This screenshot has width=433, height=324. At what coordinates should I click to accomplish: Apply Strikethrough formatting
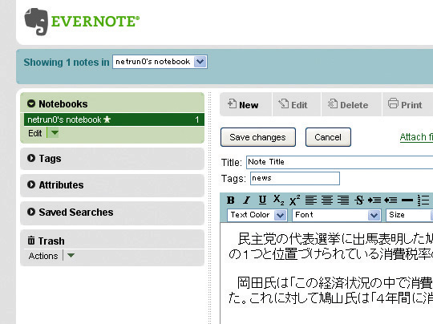click(x=359, y=200)
